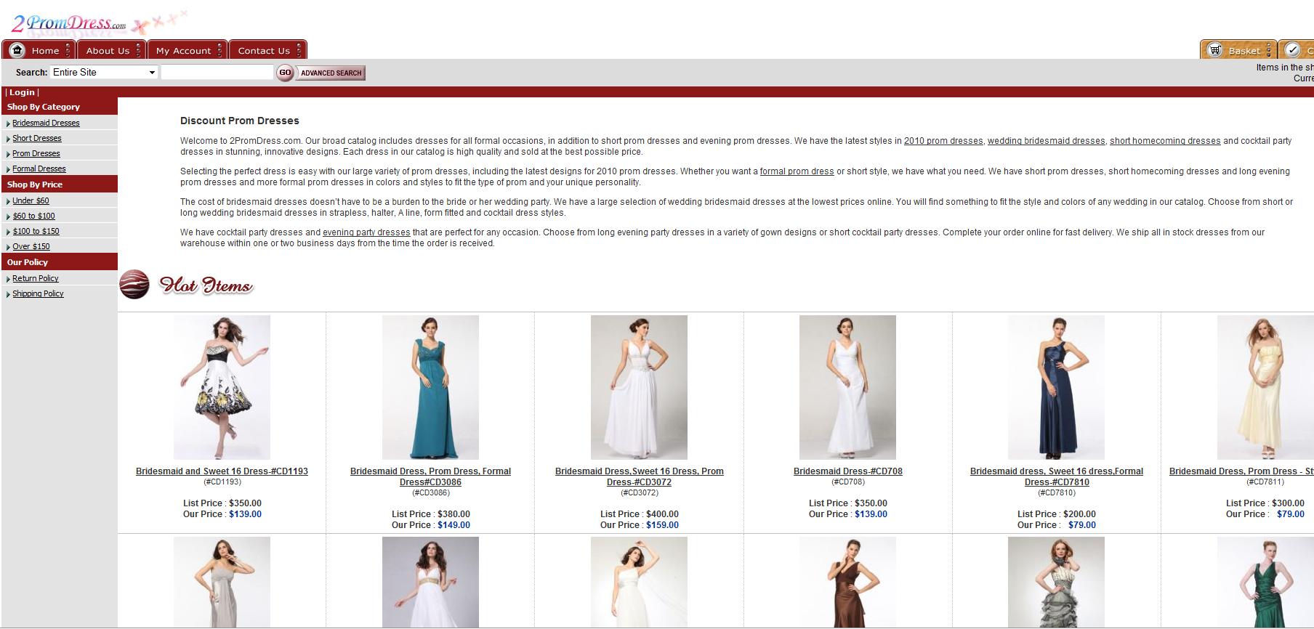Screen dimensions: 1314x629
Task: Click the checkout checkmark icon
Action: [1292, 49]
